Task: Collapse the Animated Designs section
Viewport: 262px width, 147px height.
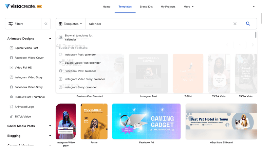Action: click(50, 39)
